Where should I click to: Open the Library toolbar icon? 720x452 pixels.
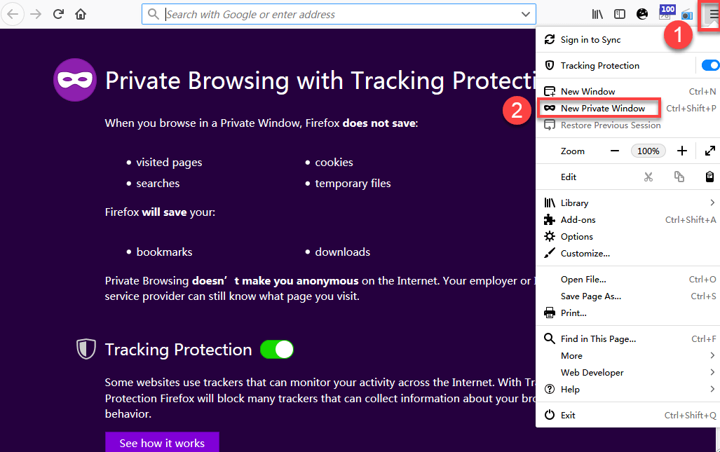tap(597, 14)
